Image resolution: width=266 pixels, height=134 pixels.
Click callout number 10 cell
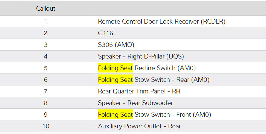46,126
